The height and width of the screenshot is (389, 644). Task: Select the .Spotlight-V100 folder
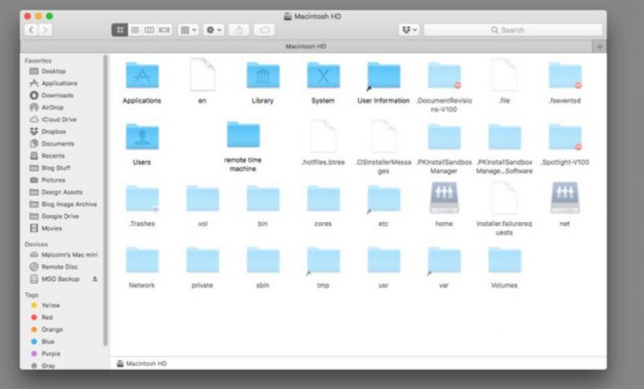tap(566, 137)
